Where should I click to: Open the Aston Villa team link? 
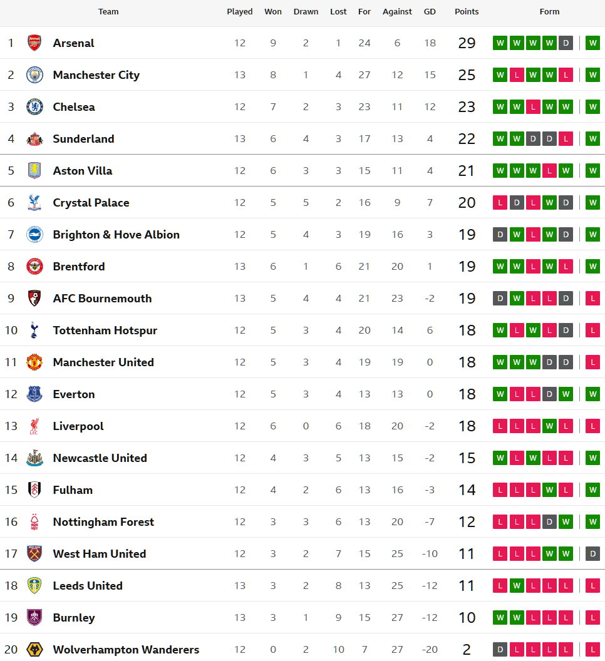coord(83,170)
